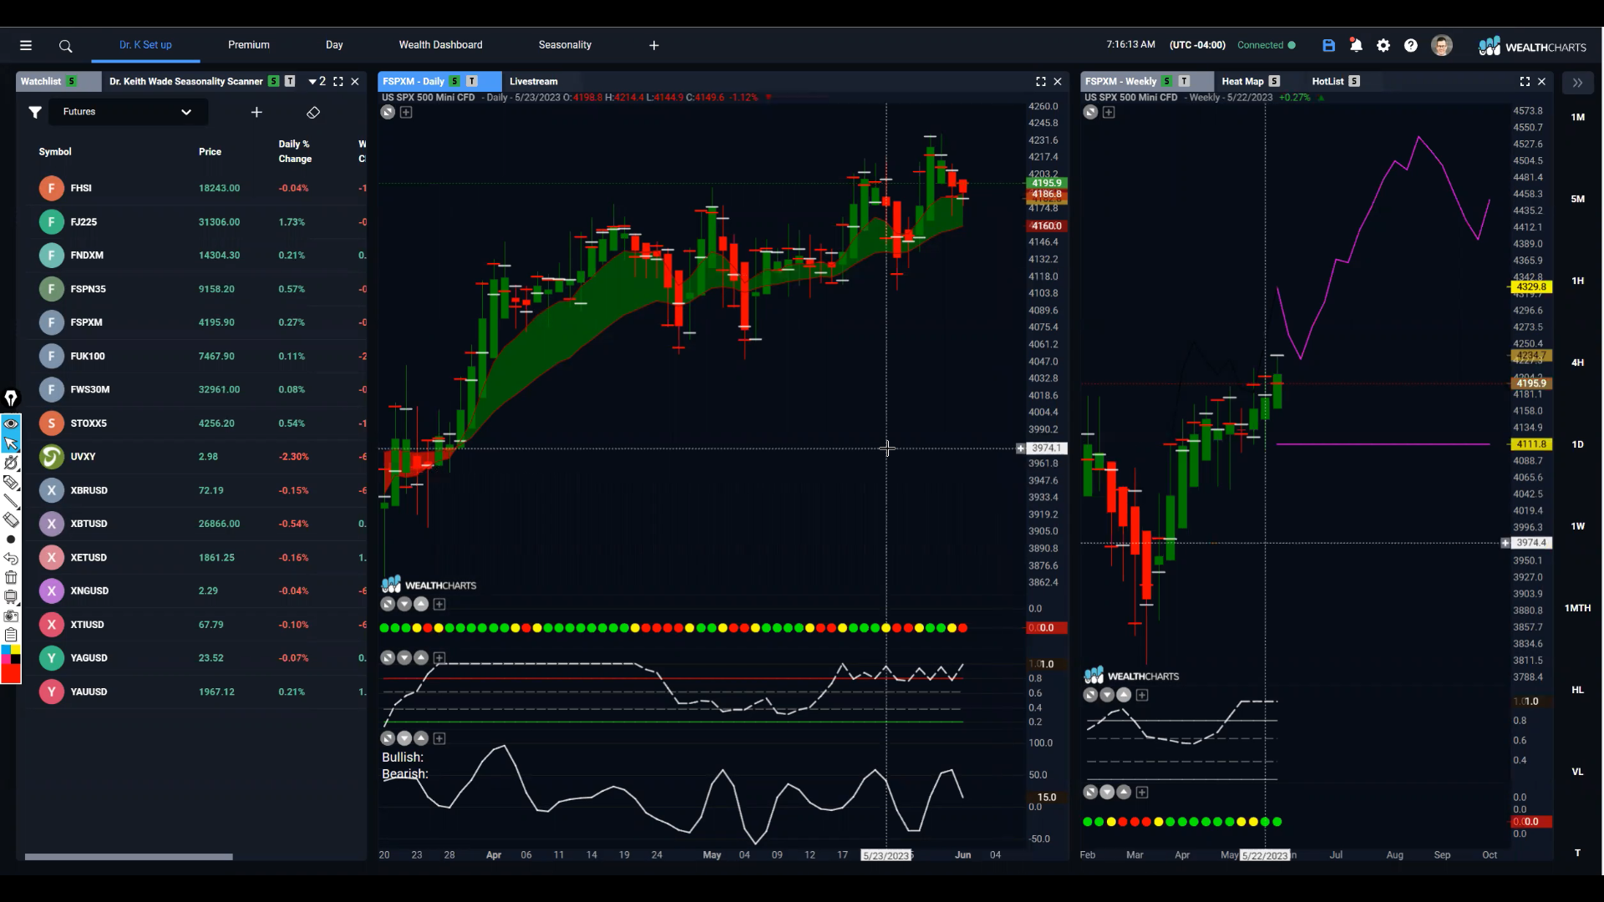This screenshot has height=902, width=1604.
Task: Click the watchlist horizontal scrollbar
Action: pyautogui.click(x=129, y=857)
